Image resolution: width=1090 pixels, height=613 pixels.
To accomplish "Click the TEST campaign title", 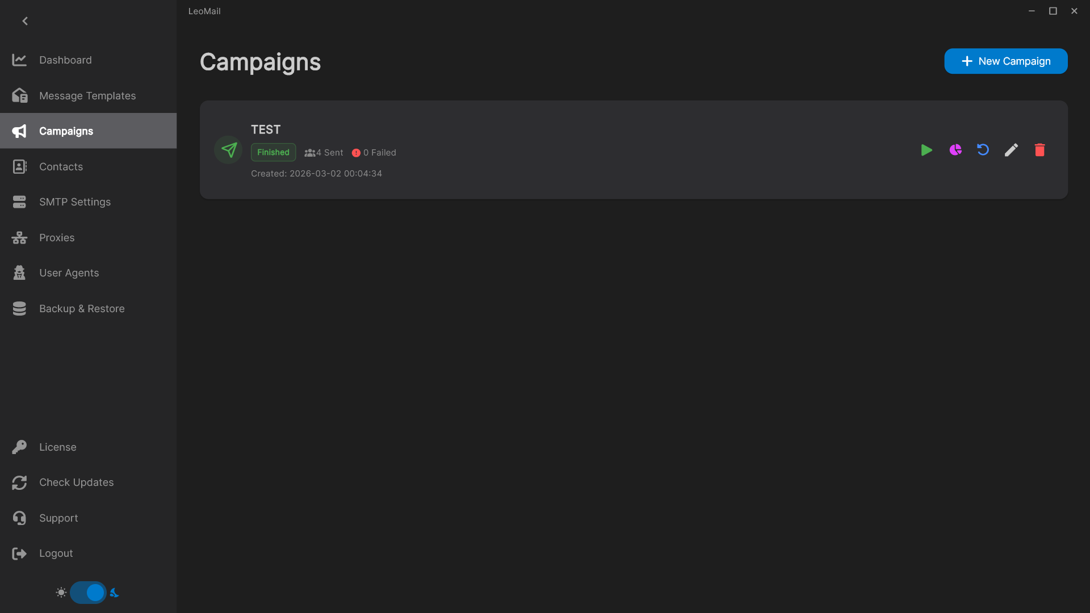I will (266, 129).
